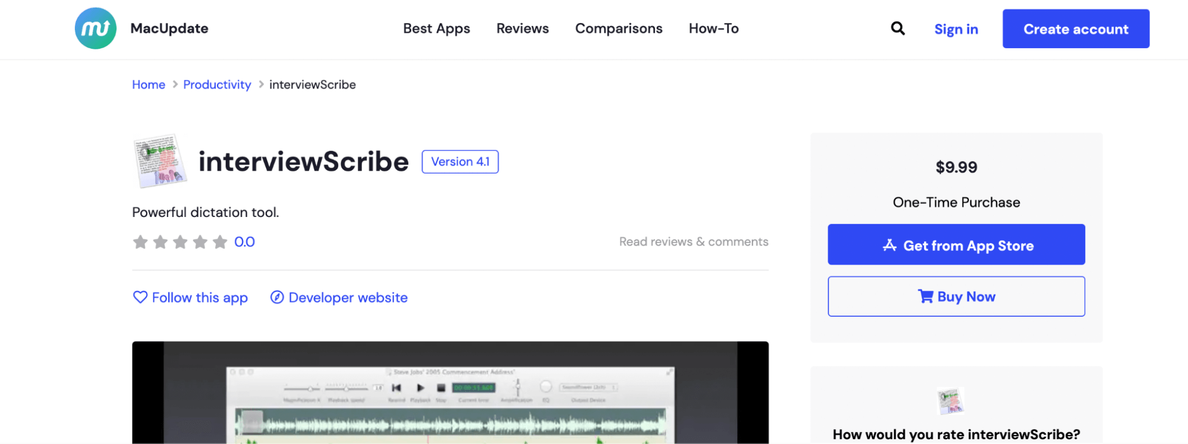The height and width of the screenshot is (444, 1188).
Task: Click the Buy Now button
Action: (x=956, y=296)
